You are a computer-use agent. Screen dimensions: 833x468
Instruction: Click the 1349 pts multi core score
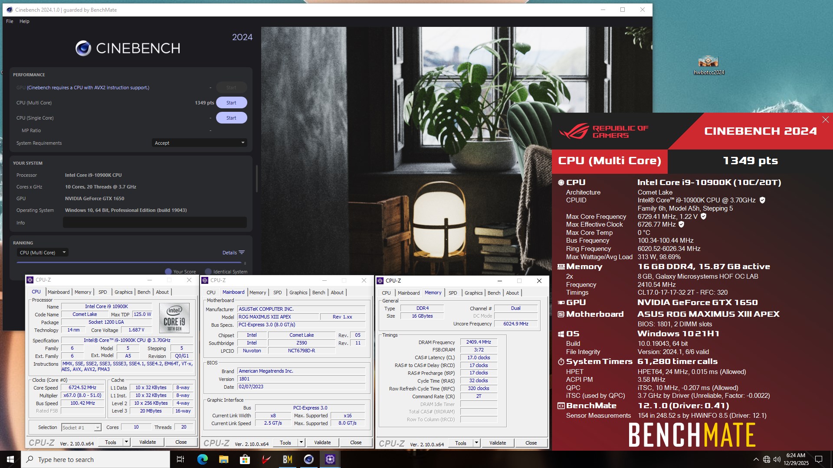point(204,103)
